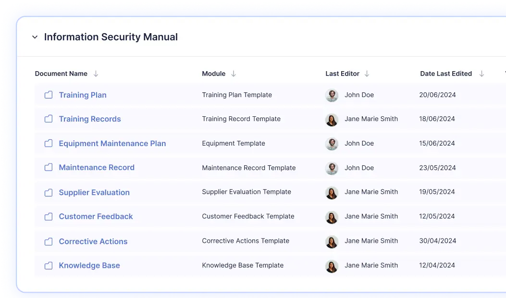
Task: Click John Doe name in Maintenance Record row
Action: pyautogui.click(x=359, y=168)
